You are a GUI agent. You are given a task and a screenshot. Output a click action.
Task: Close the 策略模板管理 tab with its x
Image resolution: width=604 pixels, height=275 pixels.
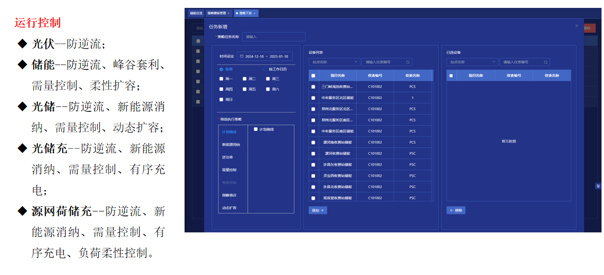coord(228,13)
